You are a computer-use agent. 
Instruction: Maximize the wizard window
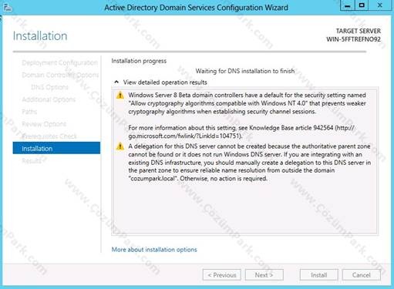coord(362,5)
